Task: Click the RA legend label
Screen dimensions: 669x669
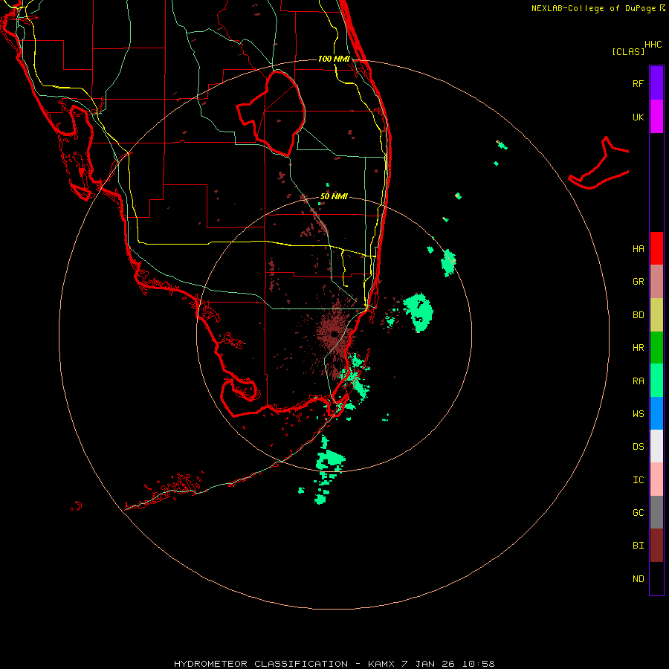Action: (638, 381)
